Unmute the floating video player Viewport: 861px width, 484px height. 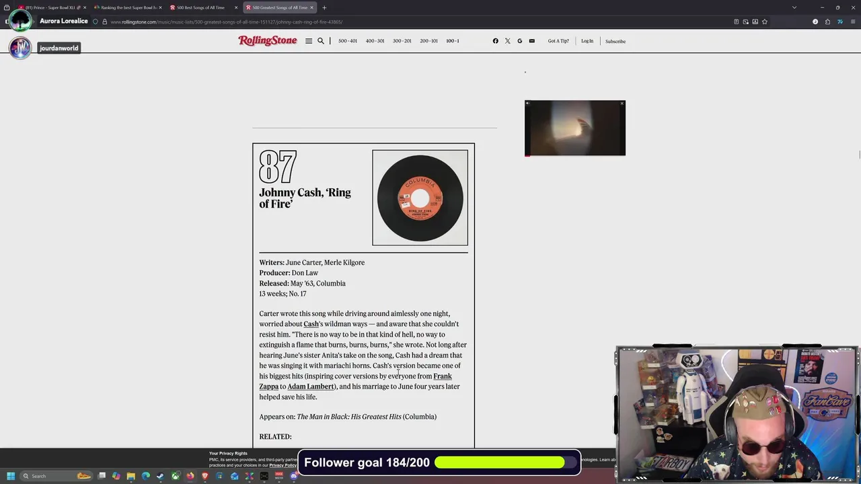pyautogui.click(x=528, y=104)
